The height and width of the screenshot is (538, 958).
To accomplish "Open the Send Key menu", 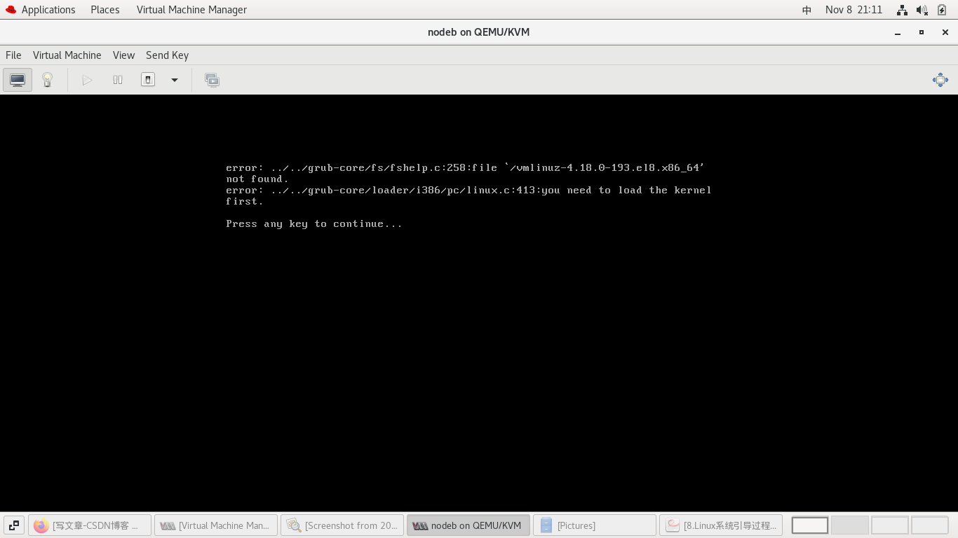I will (167, 55).
